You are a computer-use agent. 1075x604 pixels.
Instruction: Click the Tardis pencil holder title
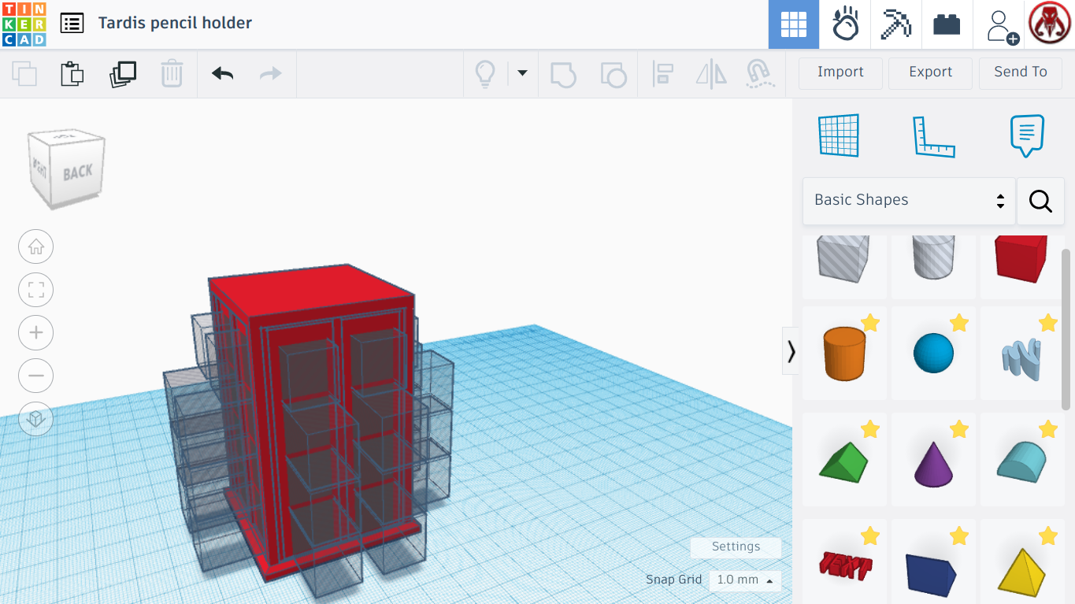[175, 23]
